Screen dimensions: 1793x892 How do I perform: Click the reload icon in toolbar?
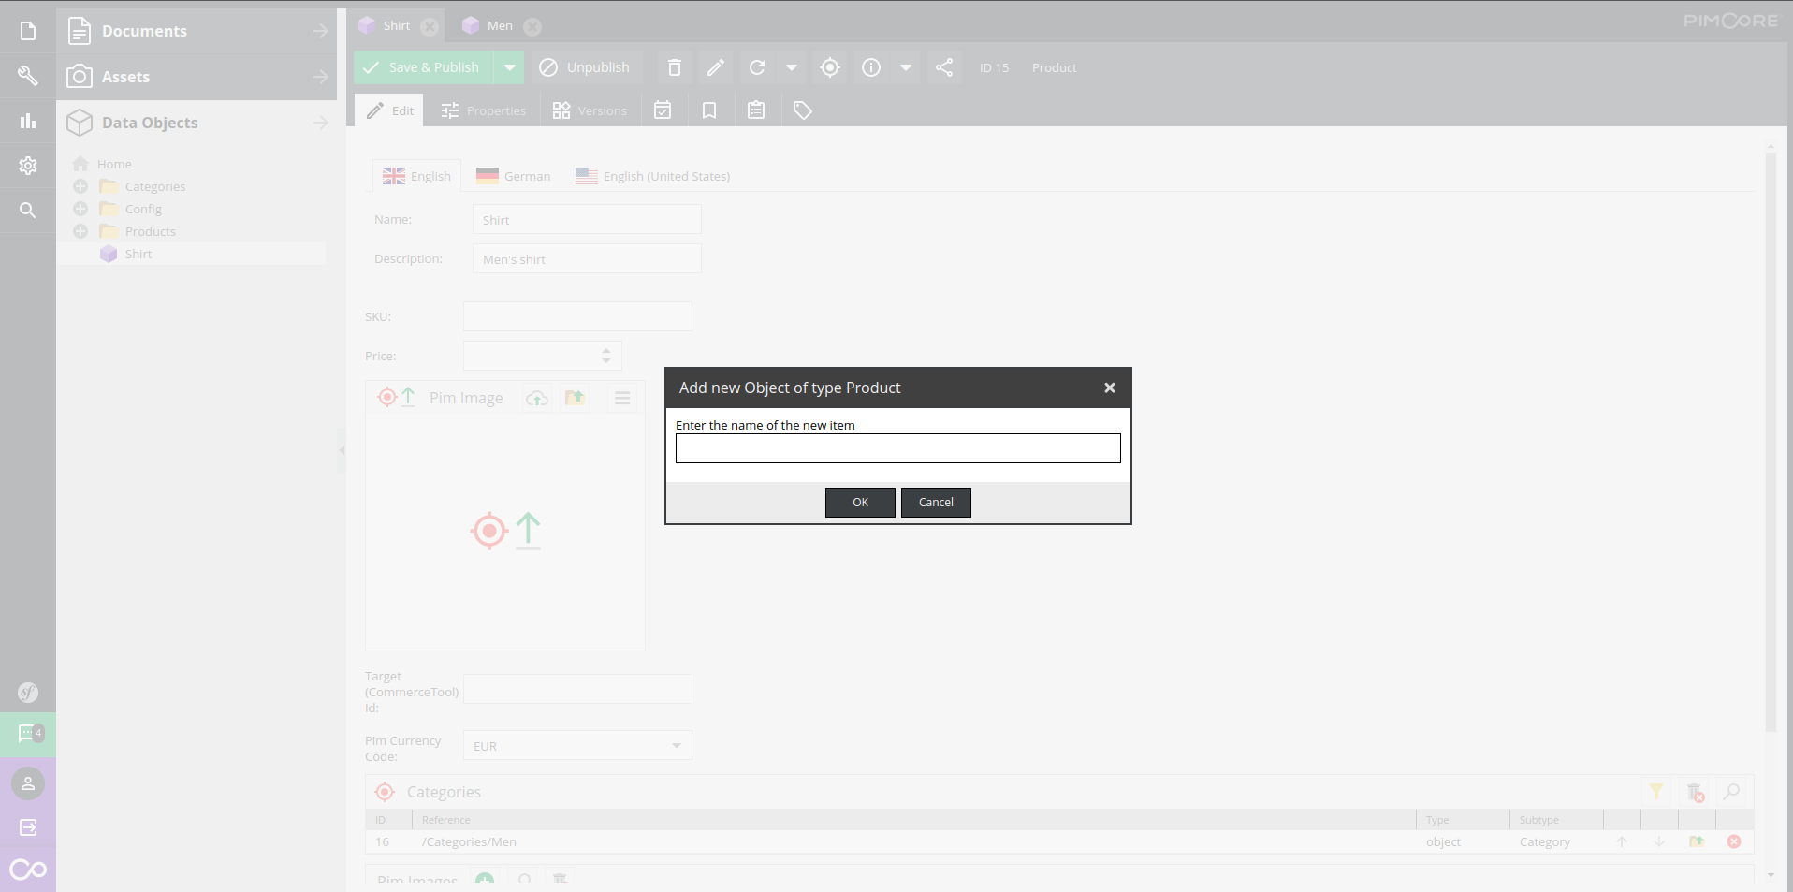[757, 67]
